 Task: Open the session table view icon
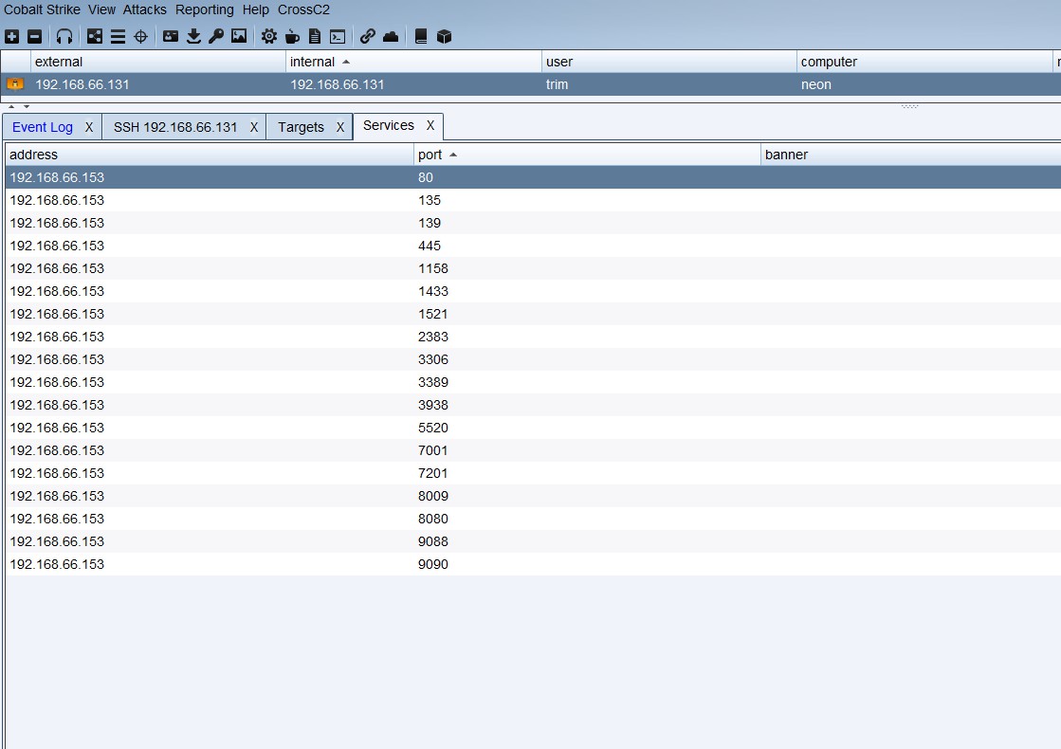click(x=117, y=36)
